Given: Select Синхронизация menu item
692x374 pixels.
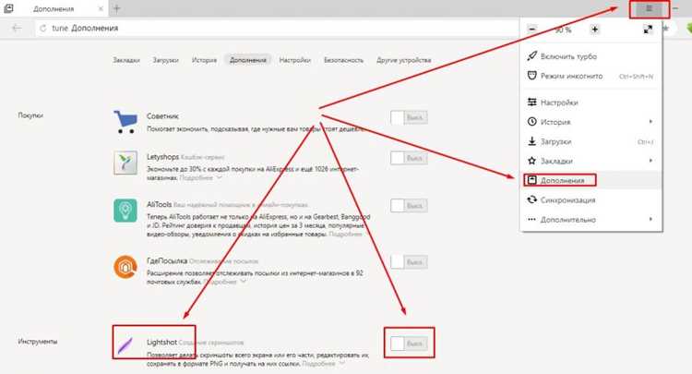Looking at the screenshot, I should (x=591, y=200).
